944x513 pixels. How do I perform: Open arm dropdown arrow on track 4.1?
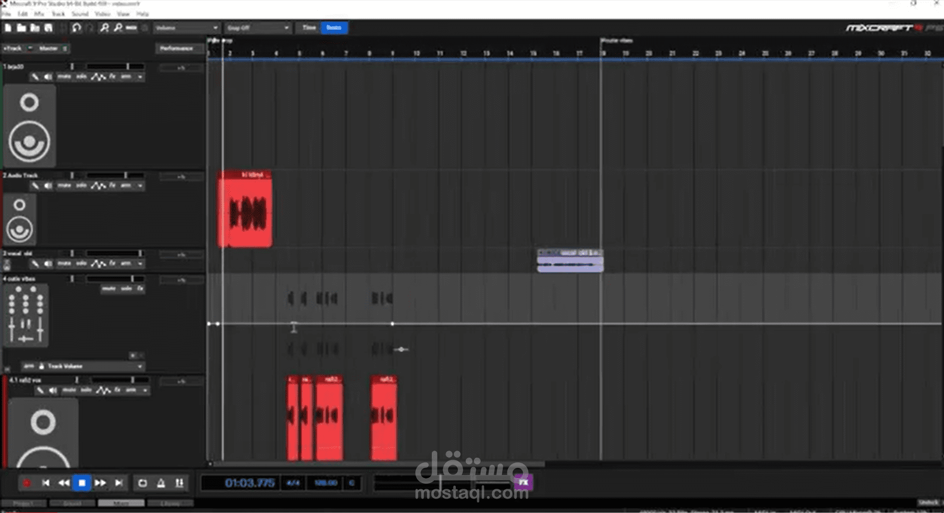(145, 391)
